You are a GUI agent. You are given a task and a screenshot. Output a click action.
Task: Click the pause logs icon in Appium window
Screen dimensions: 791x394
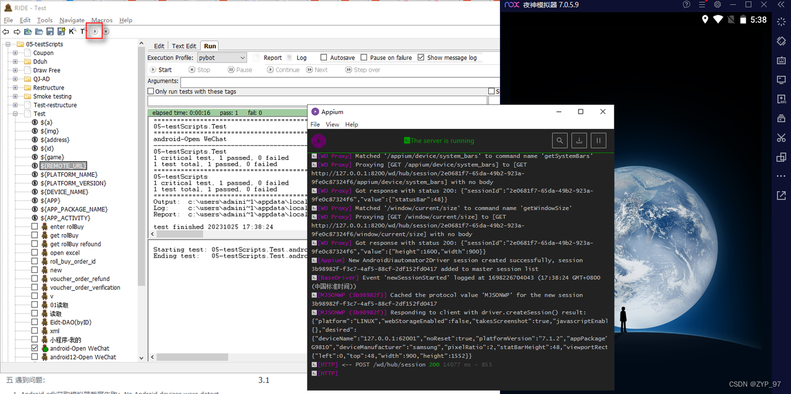pyautogui.click(x=598, y=140)
